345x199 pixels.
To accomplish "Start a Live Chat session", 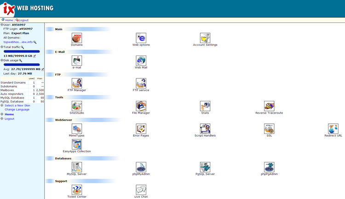I will pos(141,189).
